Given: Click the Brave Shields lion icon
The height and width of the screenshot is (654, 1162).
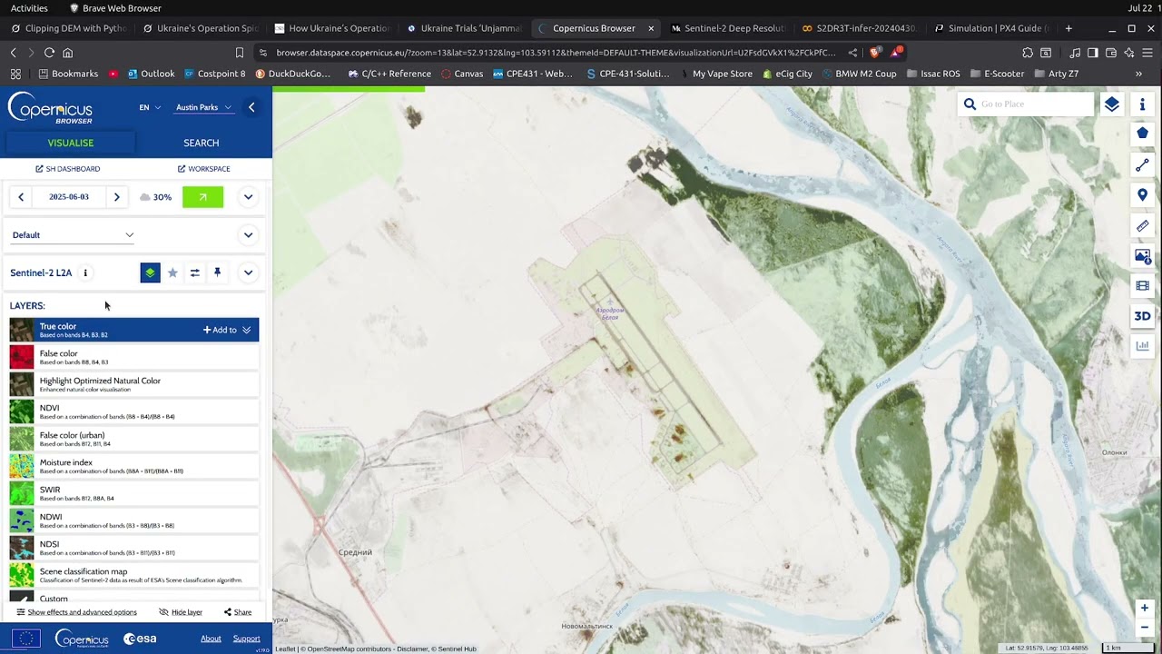Looking at the screenshot, I should pos(874,53).
